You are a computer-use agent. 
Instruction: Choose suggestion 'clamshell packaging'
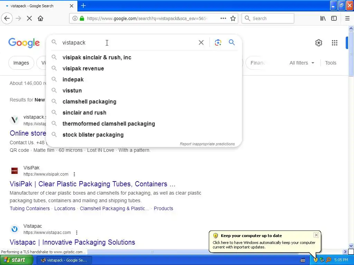pyautogui.click(x=144, y=102)
